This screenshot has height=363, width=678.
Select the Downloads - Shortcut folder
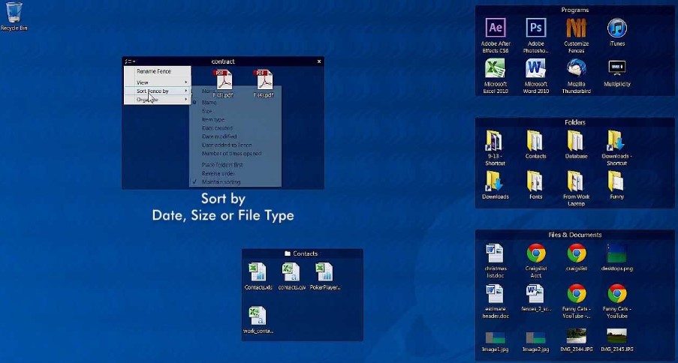[x=617, y=141]
